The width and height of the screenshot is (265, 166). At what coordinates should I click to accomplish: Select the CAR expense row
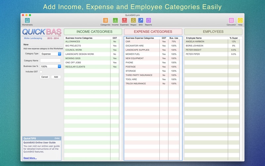click(152, 41)
